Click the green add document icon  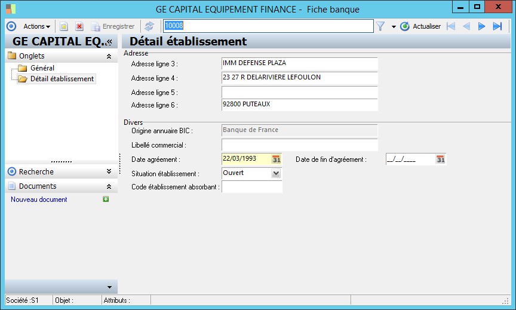106,199
